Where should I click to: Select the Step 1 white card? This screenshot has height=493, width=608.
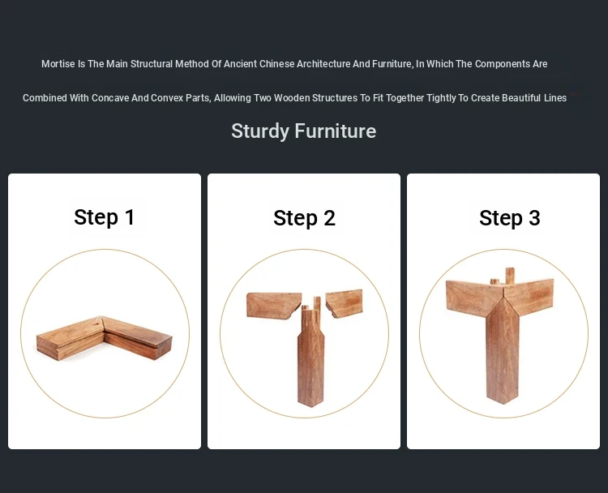coord(105,311)
